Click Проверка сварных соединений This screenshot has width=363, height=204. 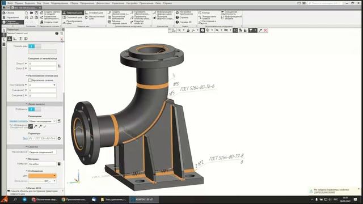163,18
